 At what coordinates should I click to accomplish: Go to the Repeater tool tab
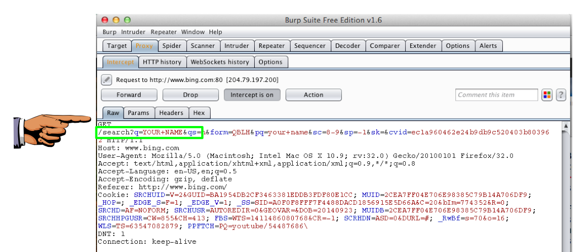272,46
